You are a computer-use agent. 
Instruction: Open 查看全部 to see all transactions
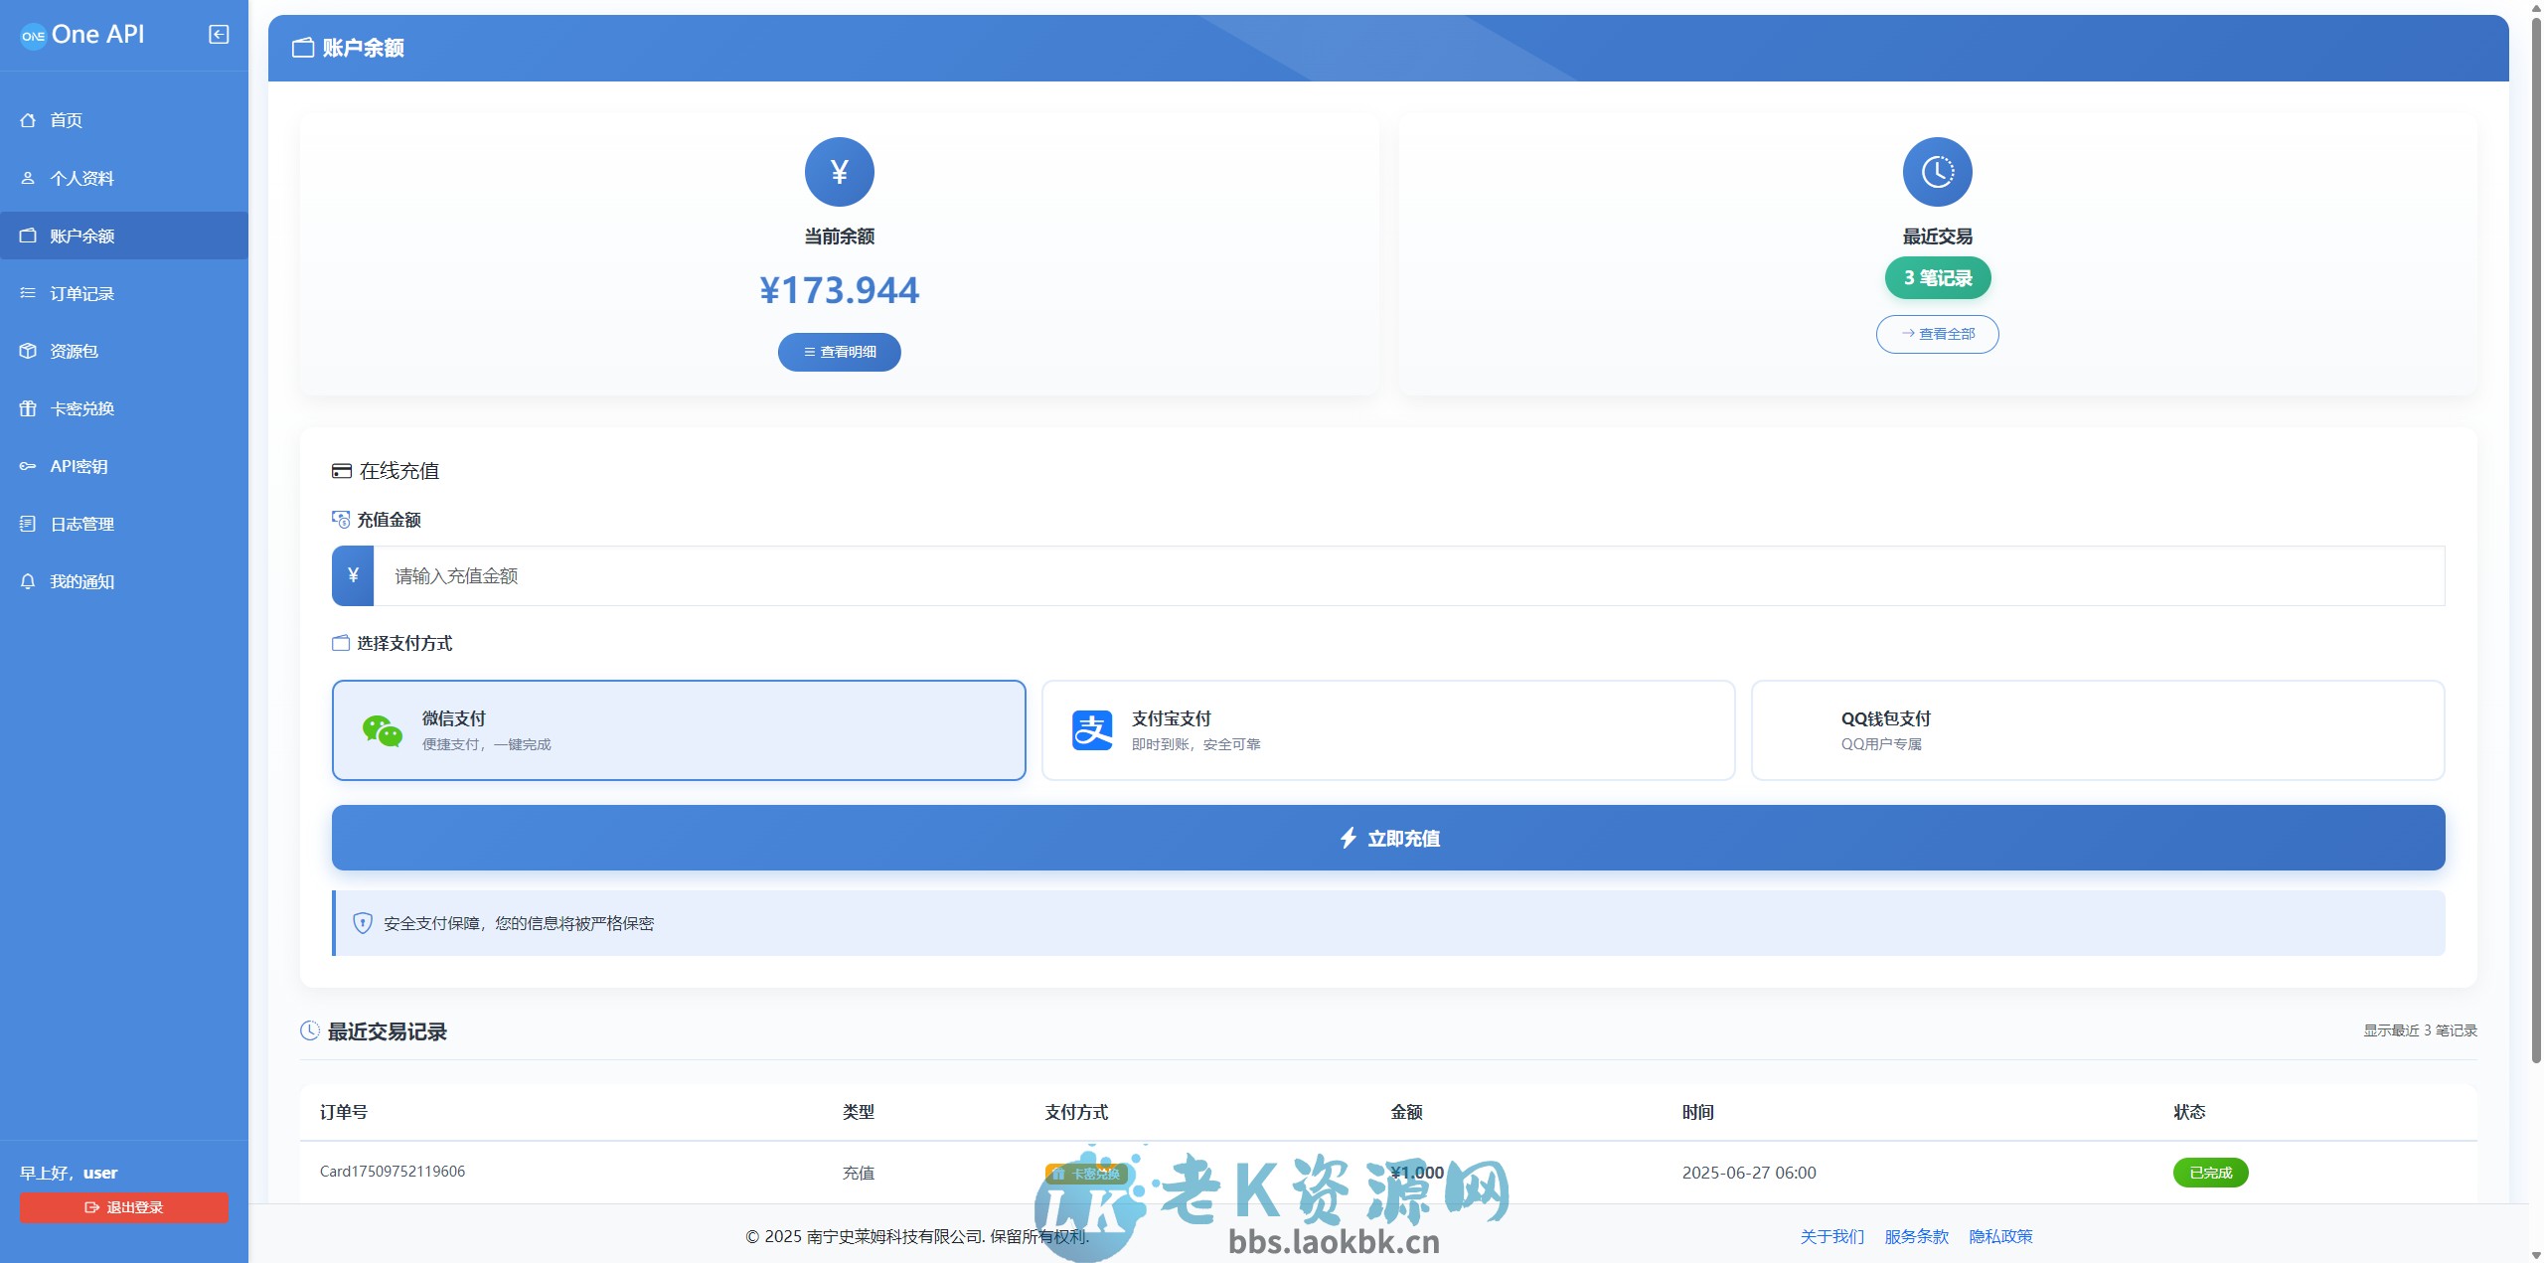pos(1937,334)
